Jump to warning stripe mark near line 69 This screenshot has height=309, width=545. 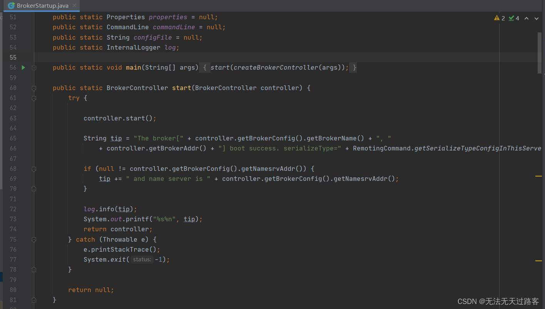coord(538,176)
